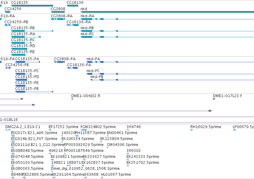Click the EK080363.5prime EST label
The image size is (254, 179).
(27, 169)
